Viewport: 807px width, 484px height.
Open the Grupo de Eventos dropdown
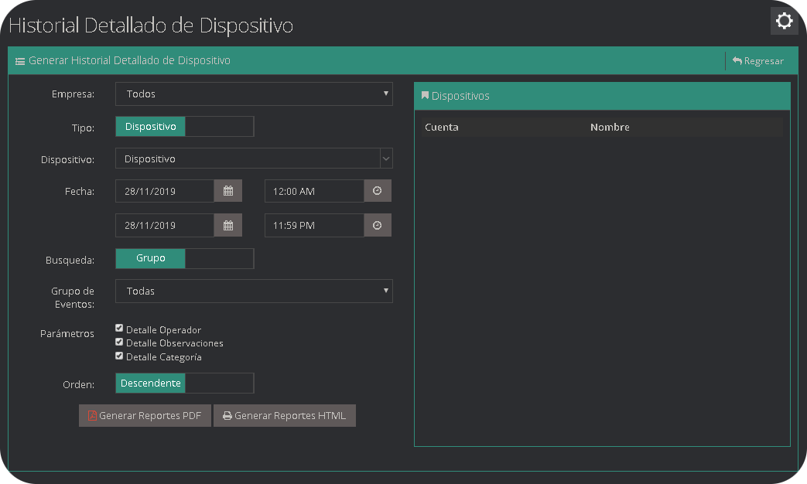click(x=254, y=291)
